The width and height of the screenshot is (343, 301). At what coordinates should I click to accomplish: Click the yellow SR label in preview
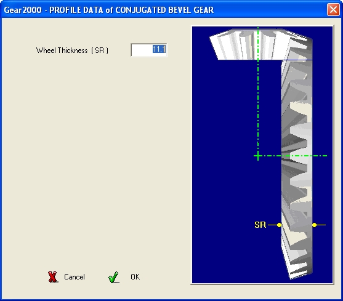tap(260, 225)
